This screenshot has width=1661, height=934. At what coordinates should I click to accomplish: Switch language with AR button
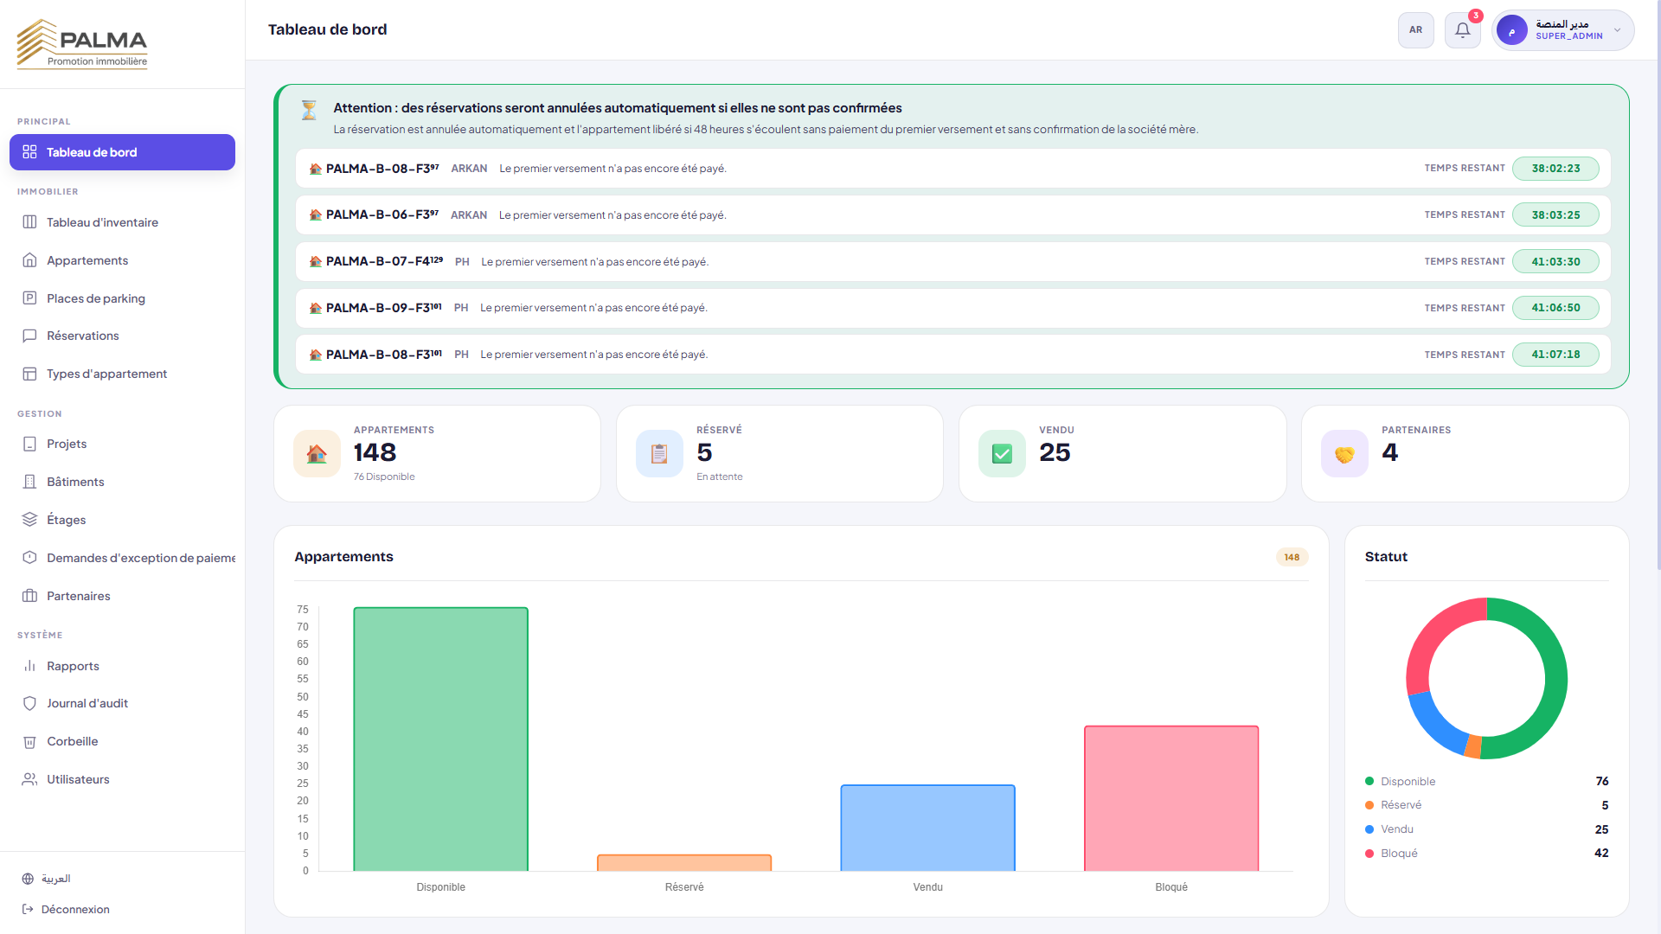click(1415, 30)
